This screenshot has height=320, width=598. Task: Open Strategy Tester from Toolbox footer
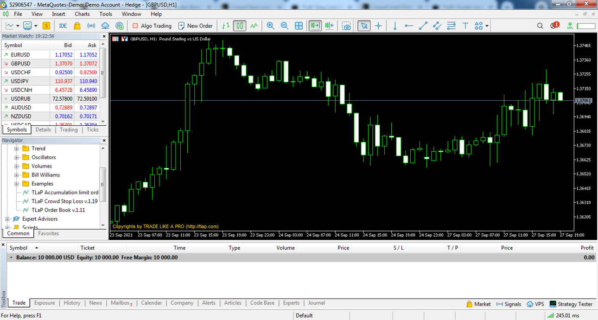[x=571, y=304]
